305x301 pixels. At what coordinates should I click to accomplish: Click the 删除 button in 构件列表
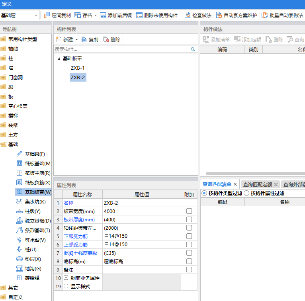(111, 40)
